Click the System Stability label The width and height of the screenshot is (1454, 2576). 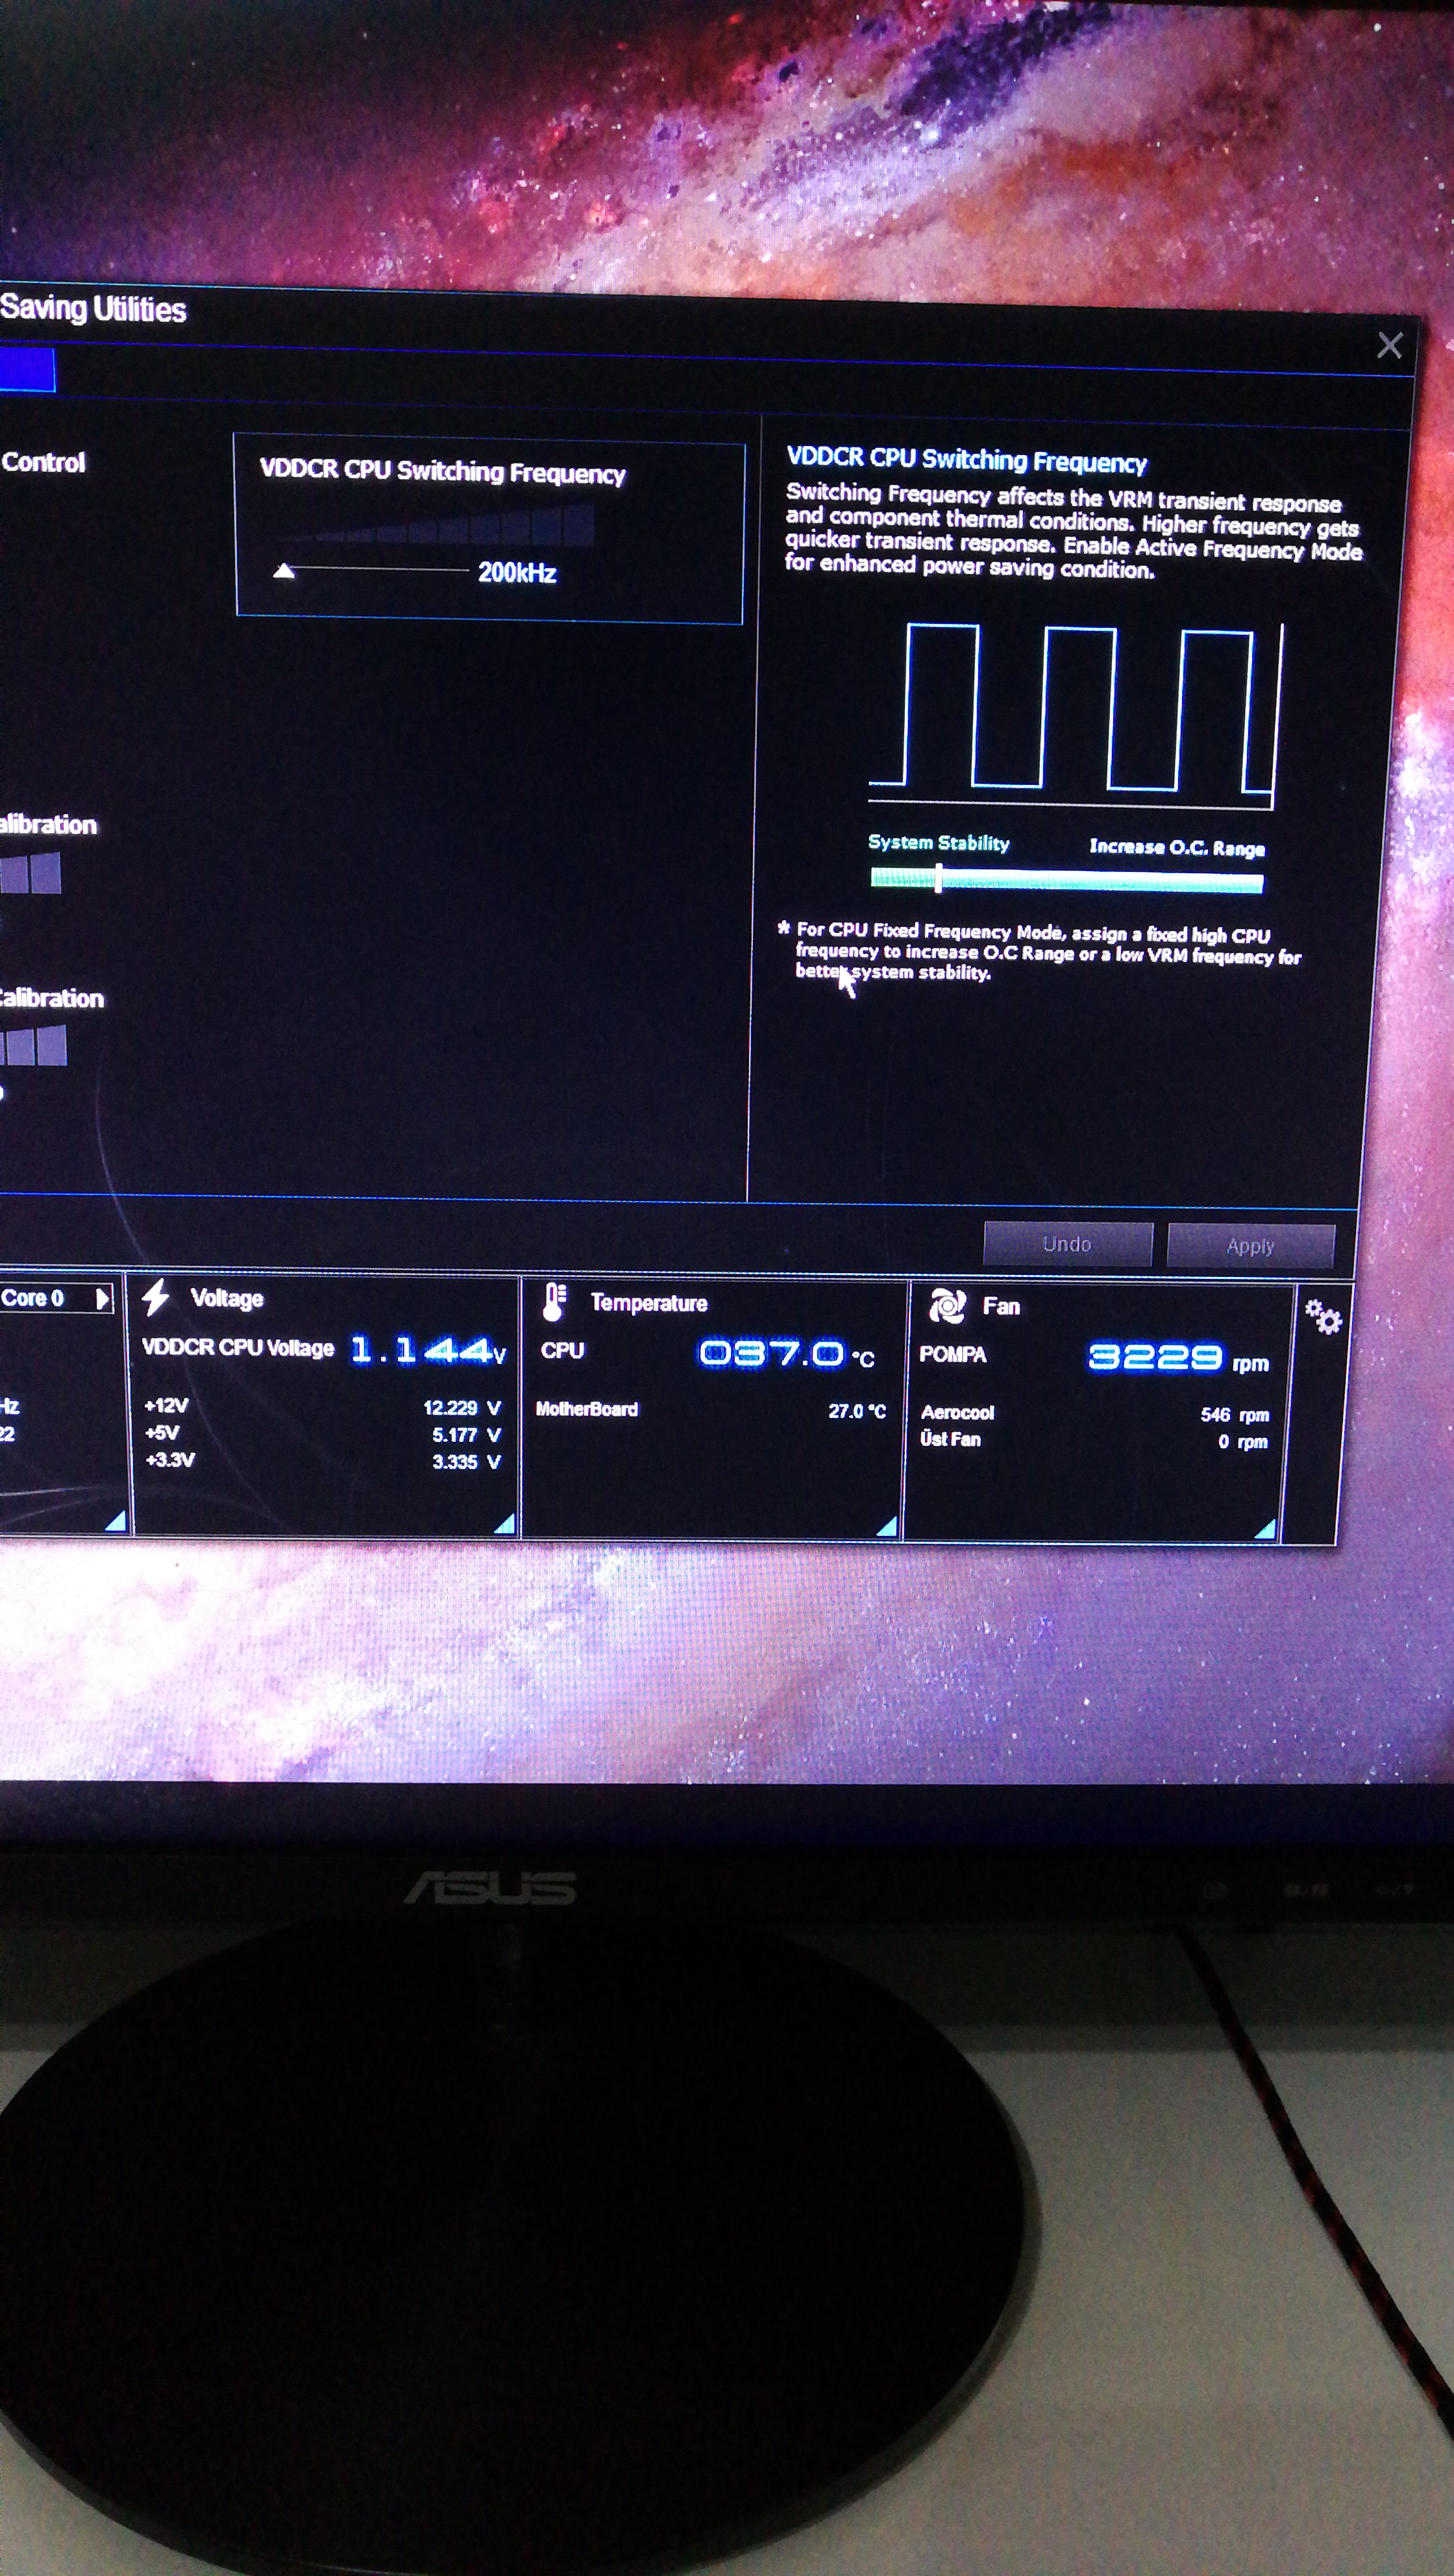[938, 842]
